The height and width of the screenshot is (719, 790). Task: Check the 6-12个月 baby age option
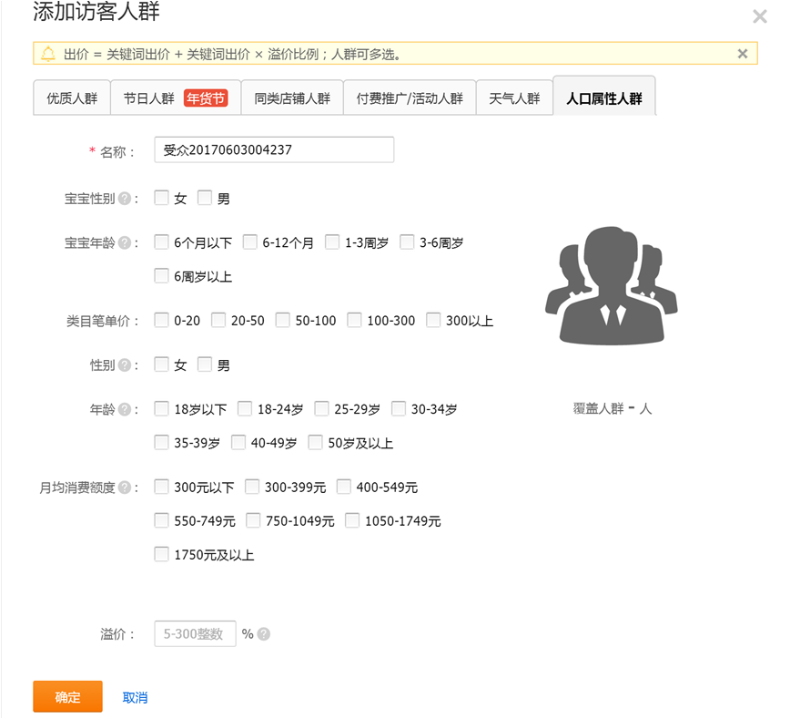point(251,242)
